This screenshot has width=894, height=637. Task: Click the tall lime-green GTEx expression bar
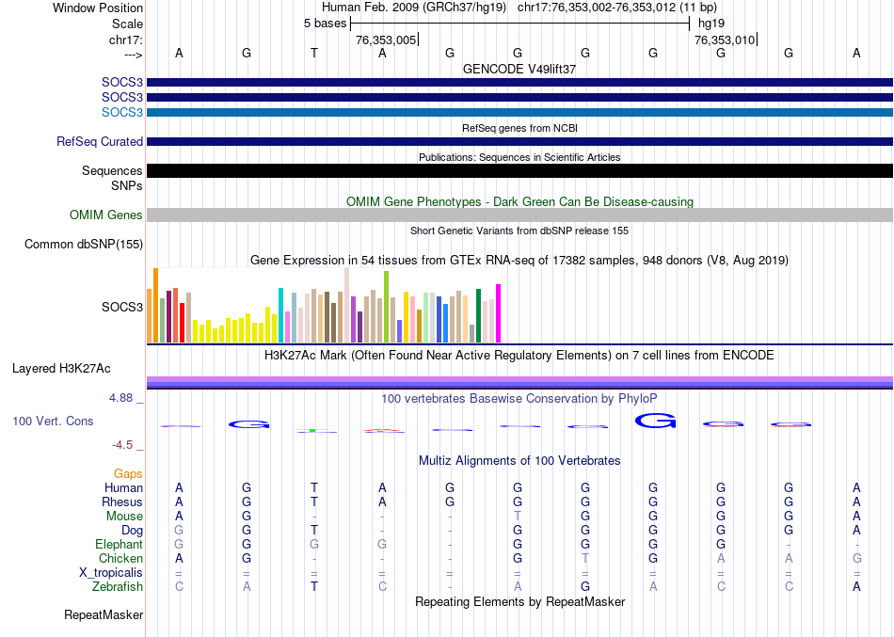pos(386,306)
